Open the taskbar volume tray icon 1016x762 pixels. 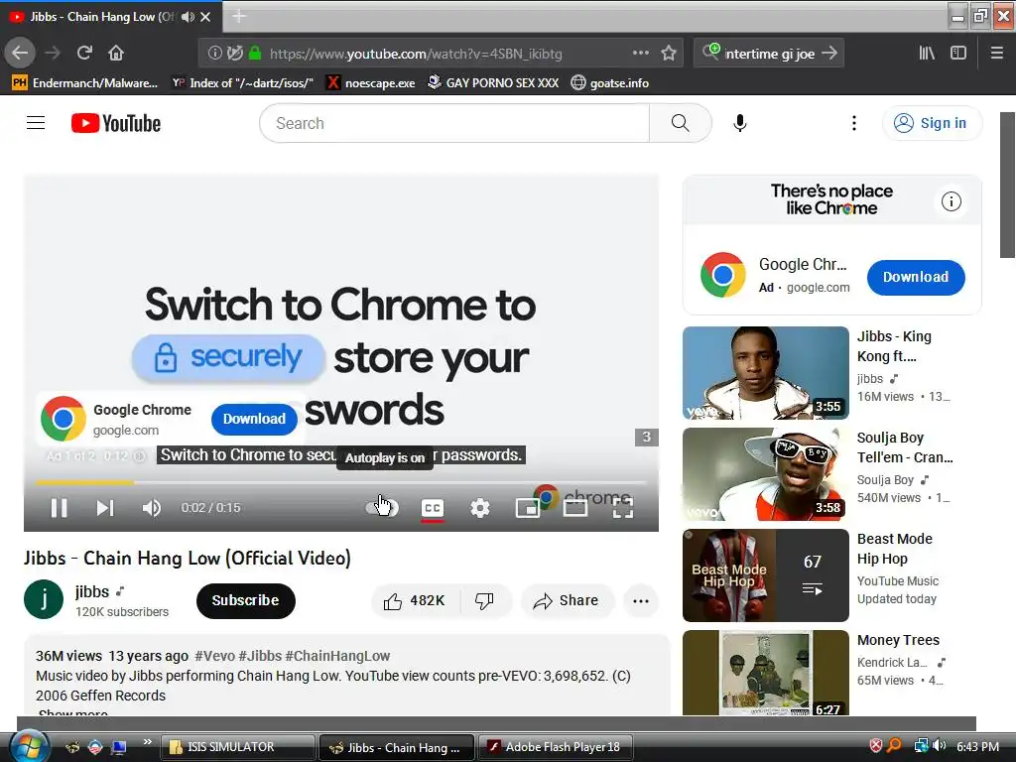click(940, 746)
